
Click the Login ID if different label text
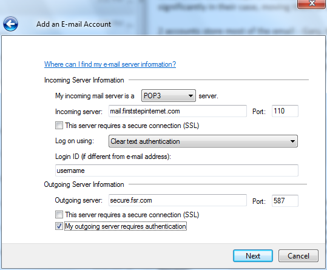(113, 157)
